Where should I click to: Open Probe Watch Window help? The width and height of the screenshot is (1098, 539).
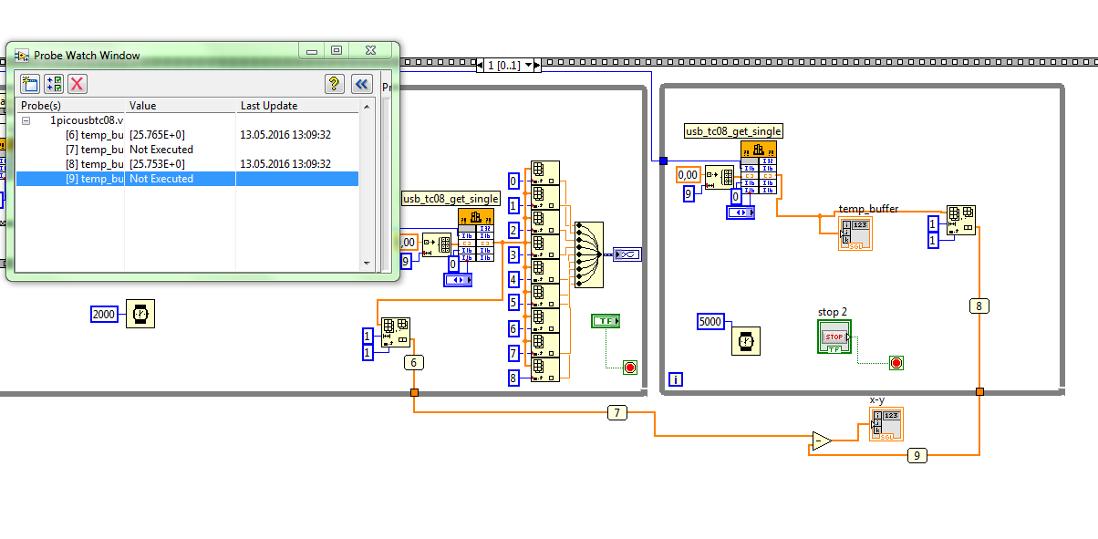335,84
